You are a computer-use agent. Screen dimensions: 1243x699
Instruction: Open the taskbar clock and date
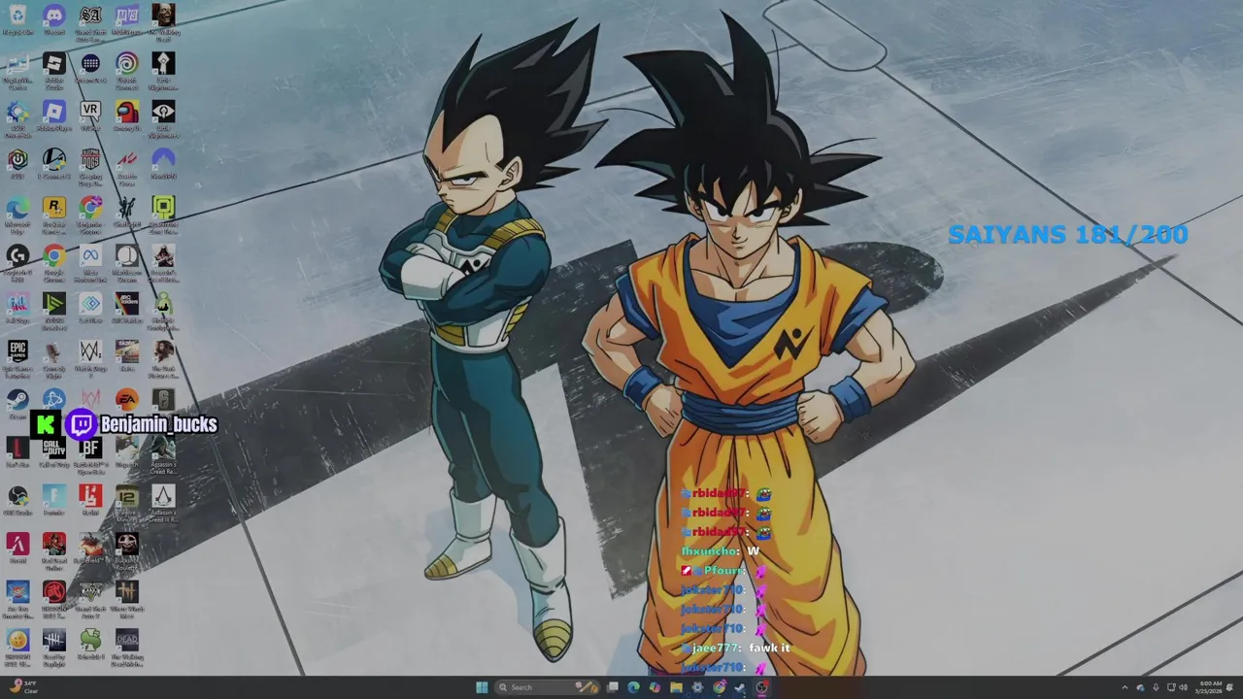pos(1210,687)
